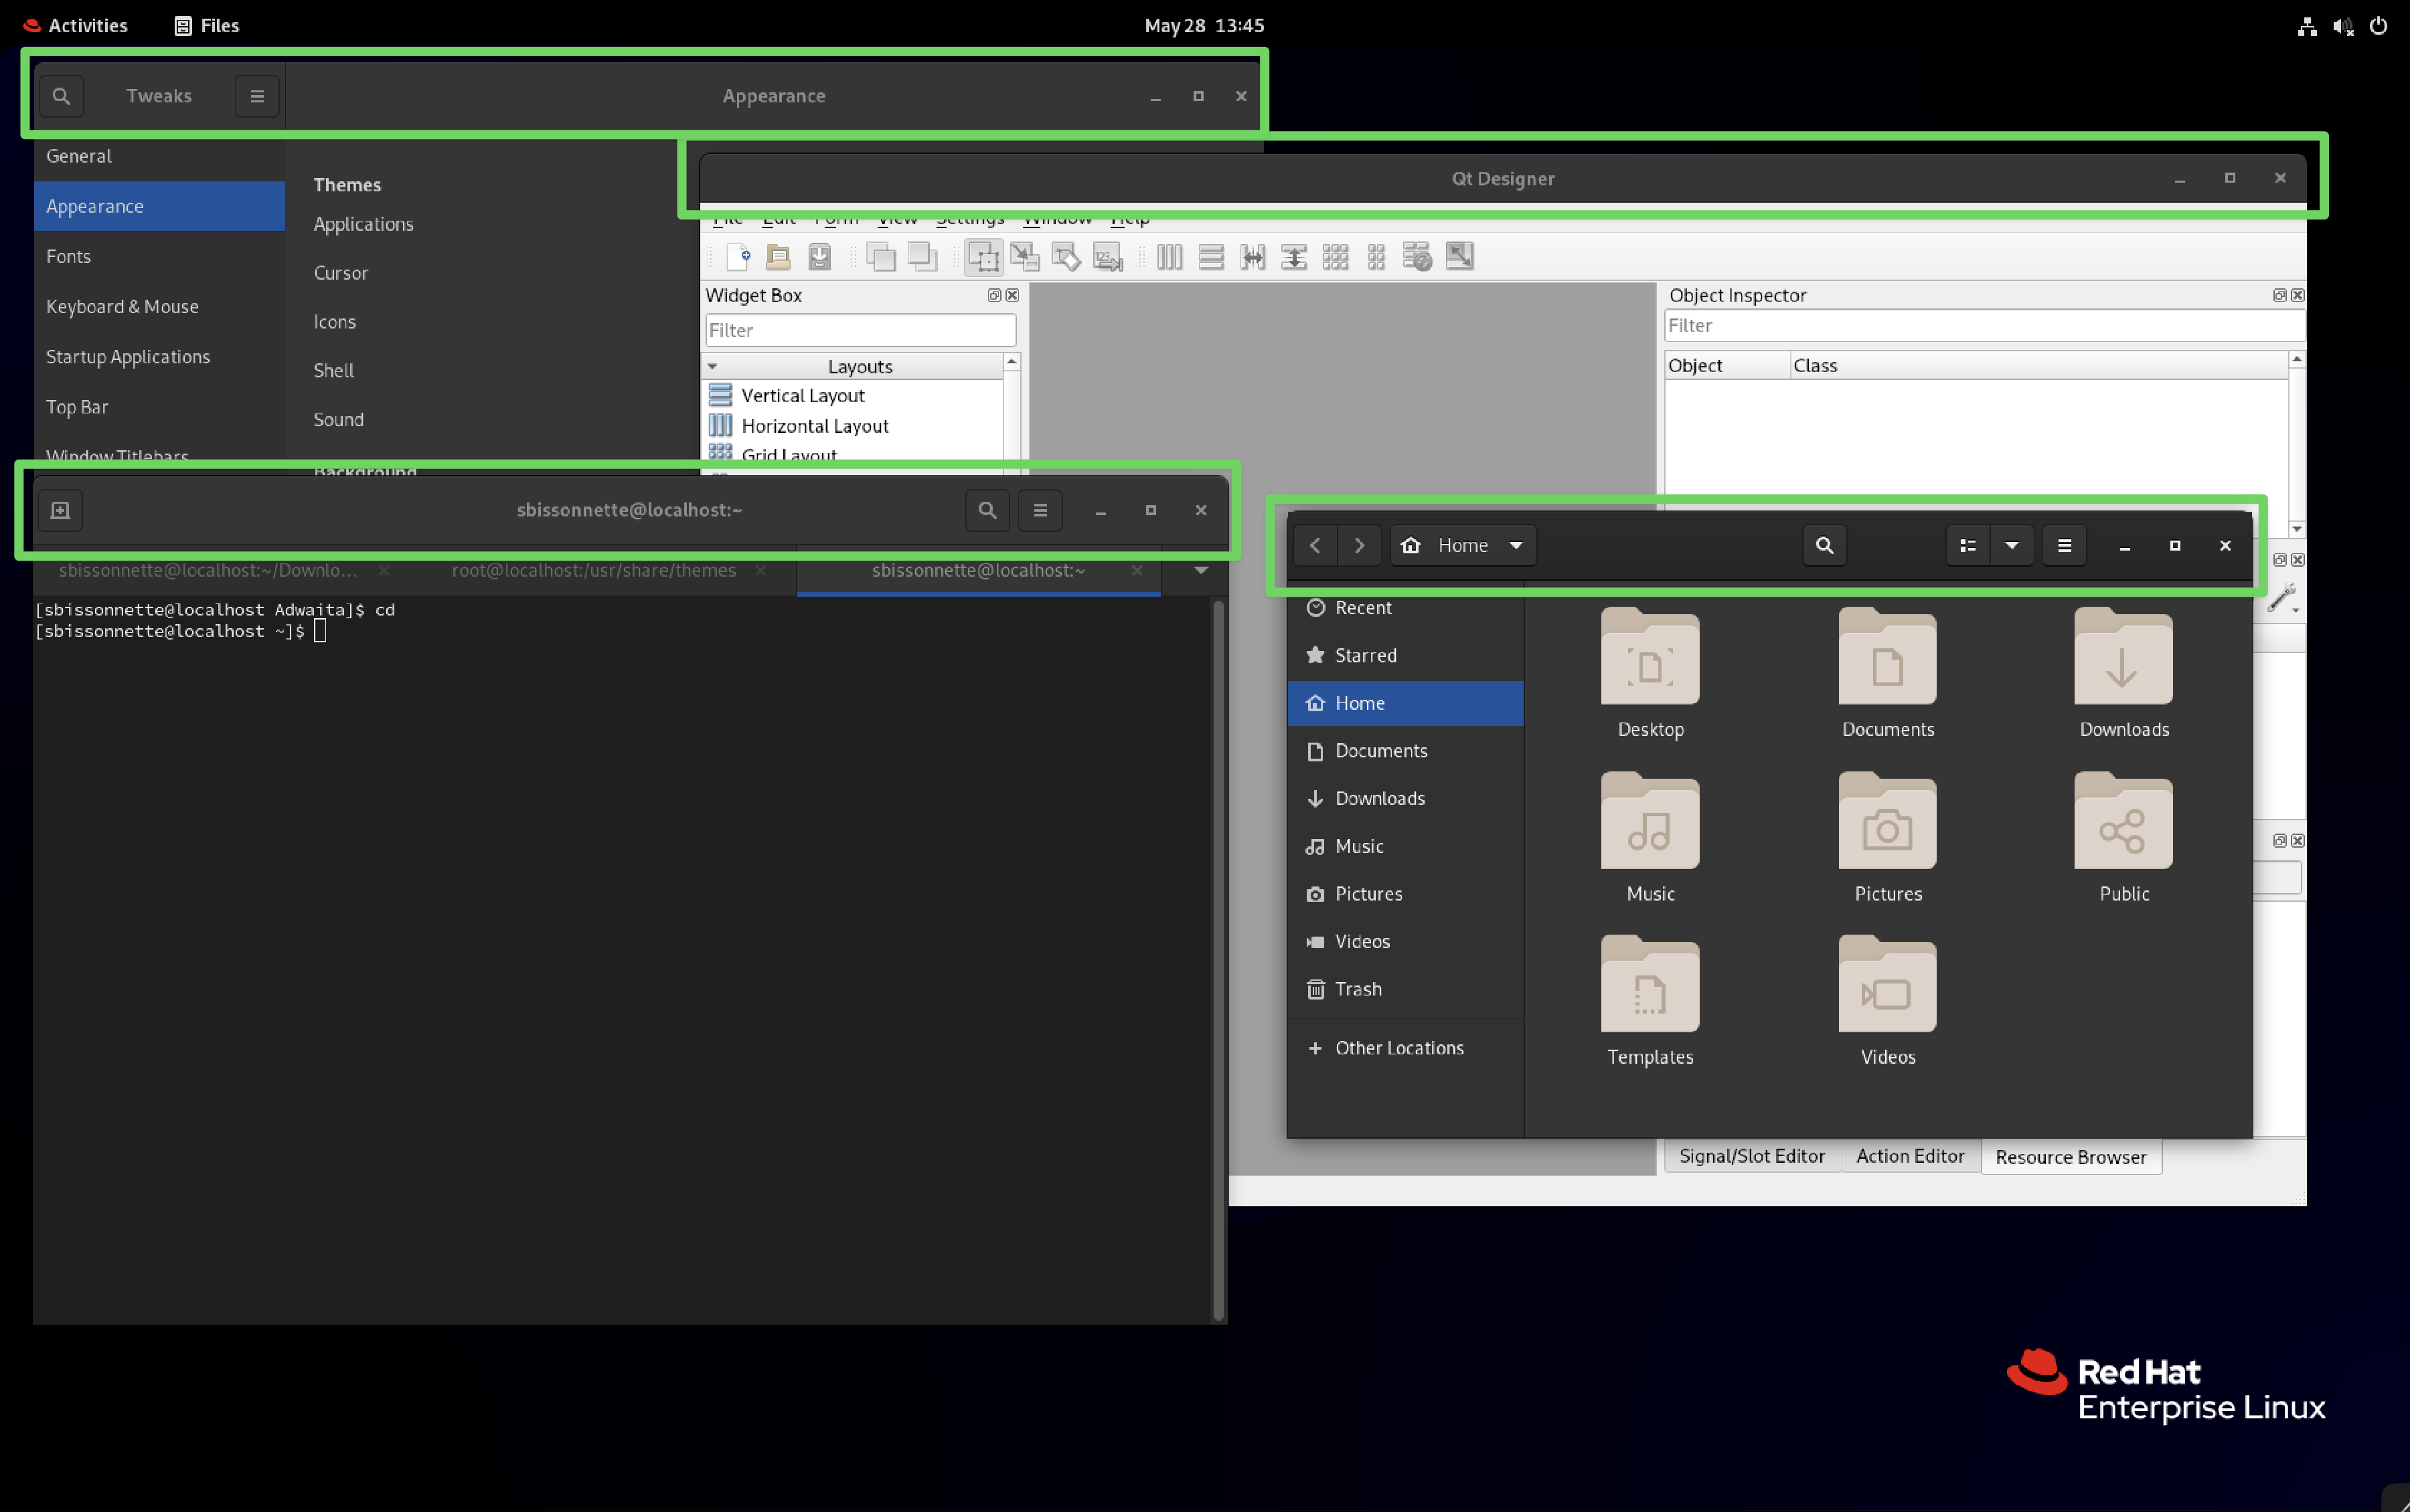The image size is (2410, 1512).
Task: Select Edit Signals/Slots mode icon
Action: pyautogui.click(x=1024, y=257)
